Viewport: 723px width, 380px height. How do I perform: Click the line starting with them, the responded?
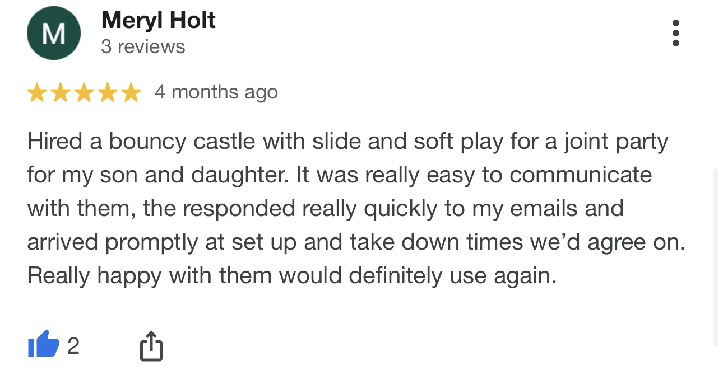[x=325, y=209]
